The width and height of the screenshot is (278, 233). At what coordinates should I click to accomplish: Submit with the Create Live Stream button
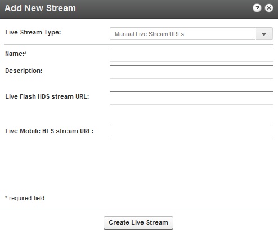(x=138, y=223)
